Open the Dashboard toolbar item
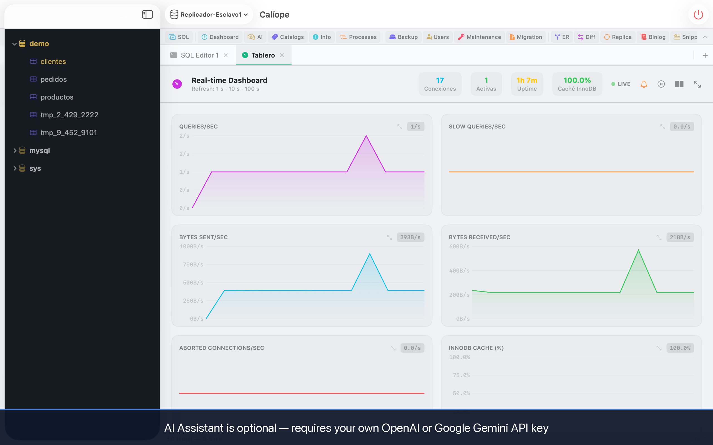This screenshot has height=445, width=713. coord(220,37)
